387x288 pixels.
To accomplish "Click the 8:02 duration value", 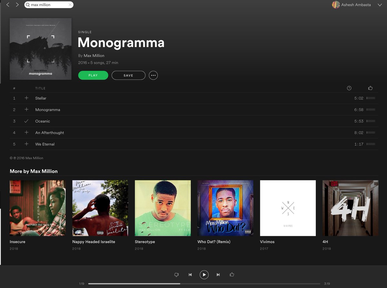I will tap(359, 133).
